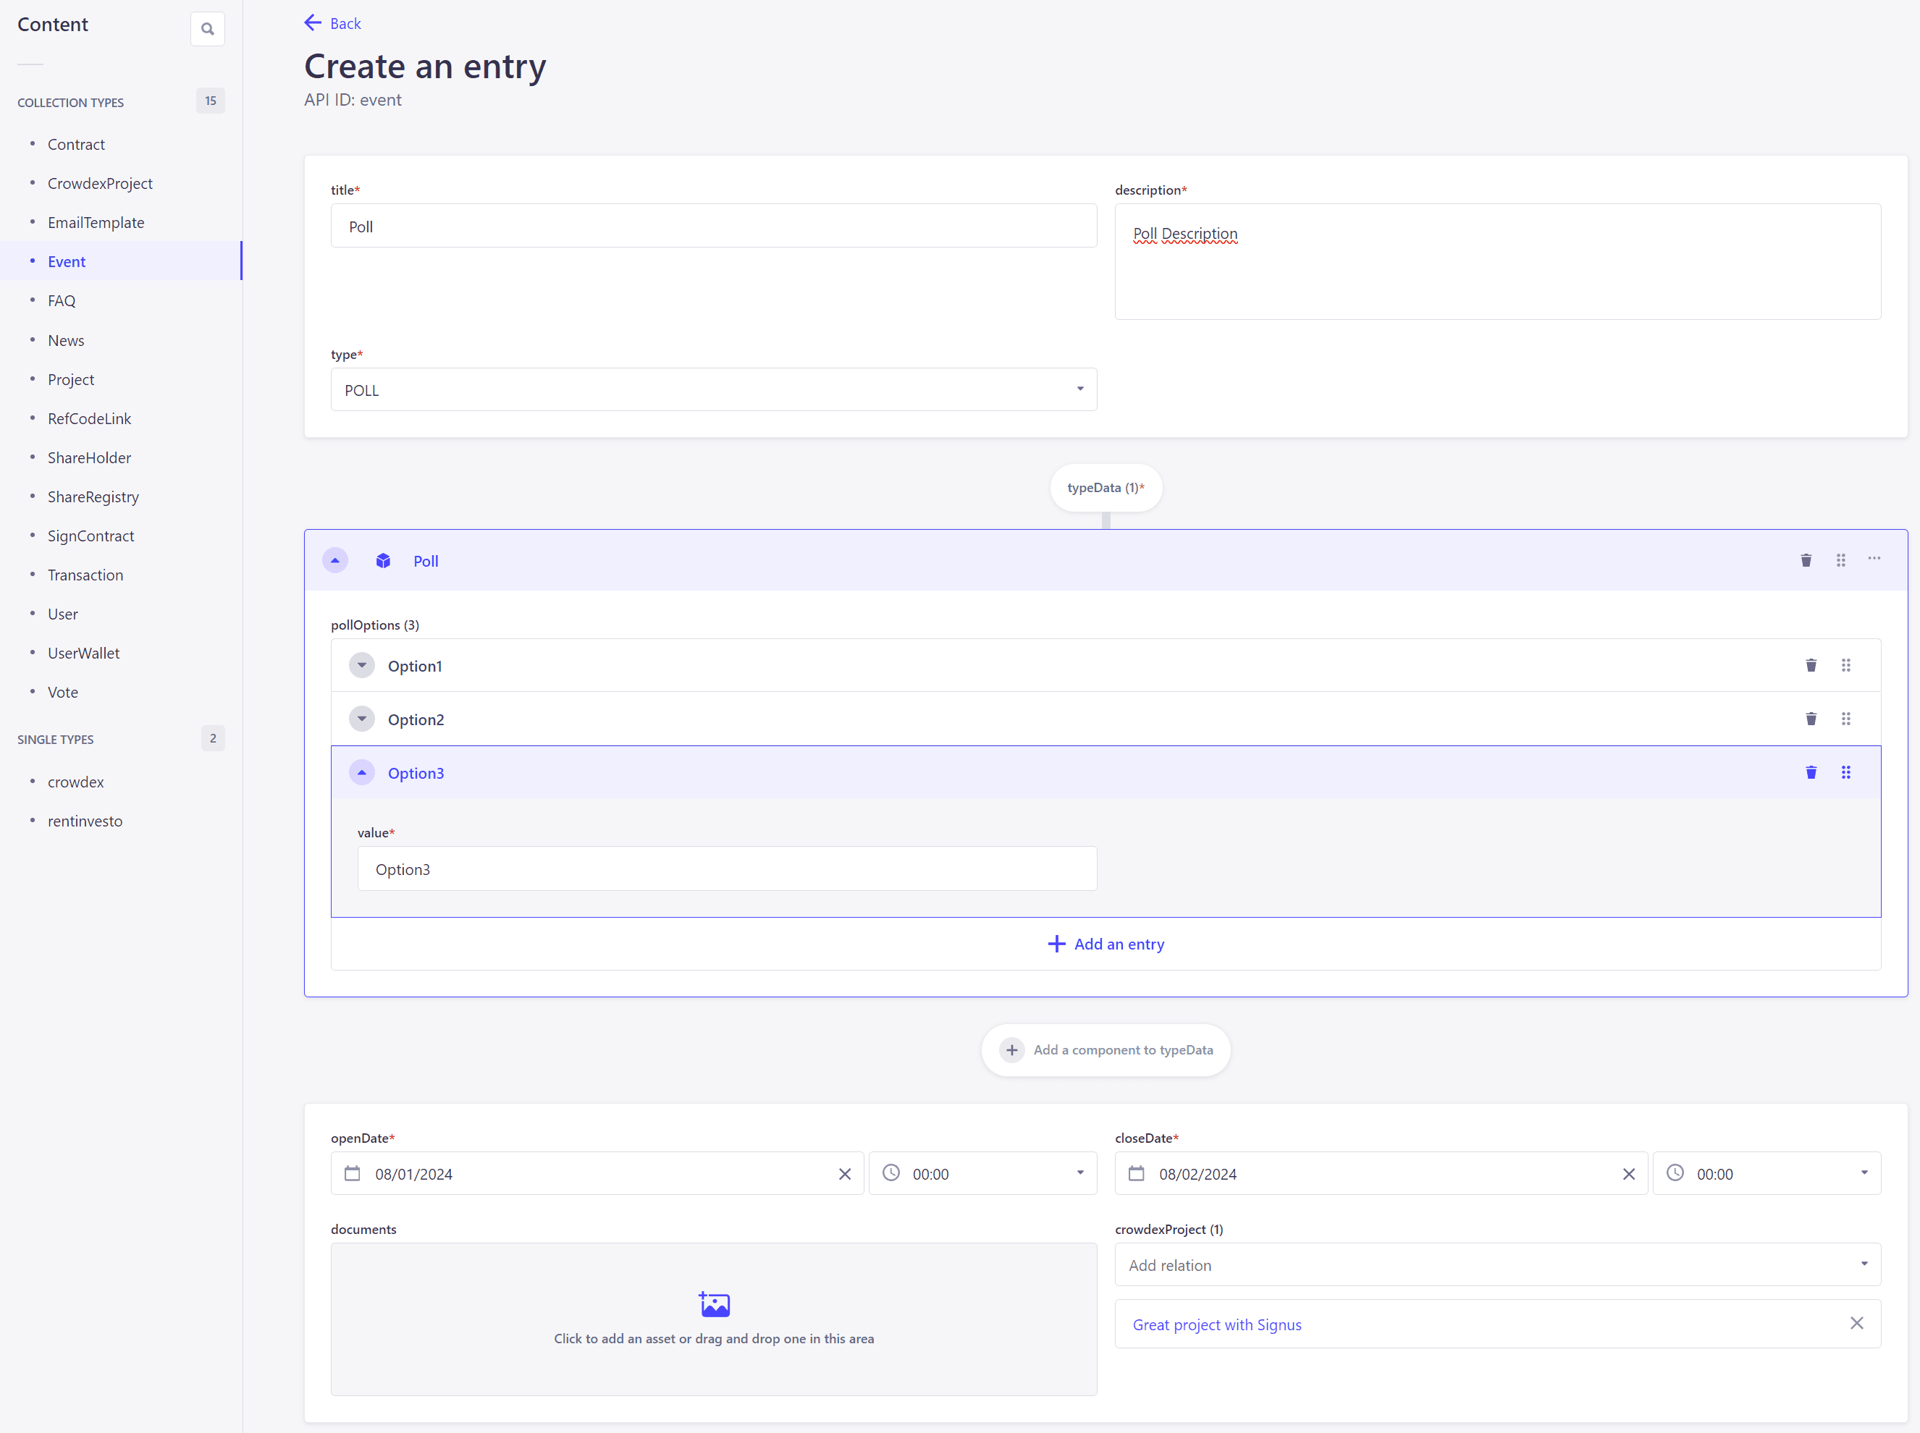Open the News collection type
The height and width of the screenshot is (1433, 1920).
(66, 340)
